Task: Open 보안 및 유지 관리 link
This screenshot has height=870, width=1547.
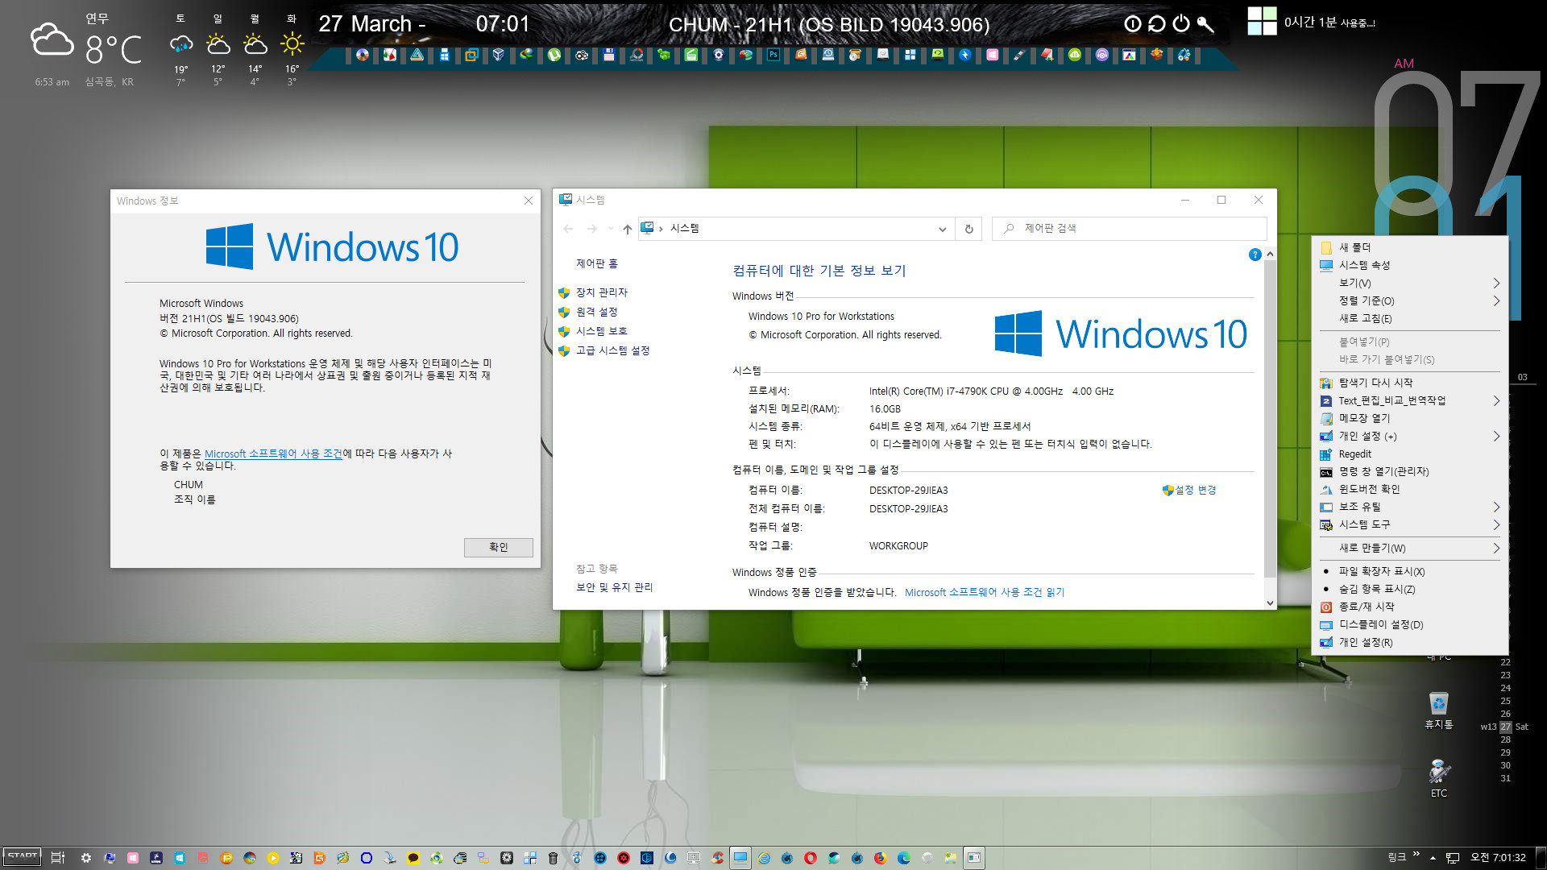Action: point(614,587)
